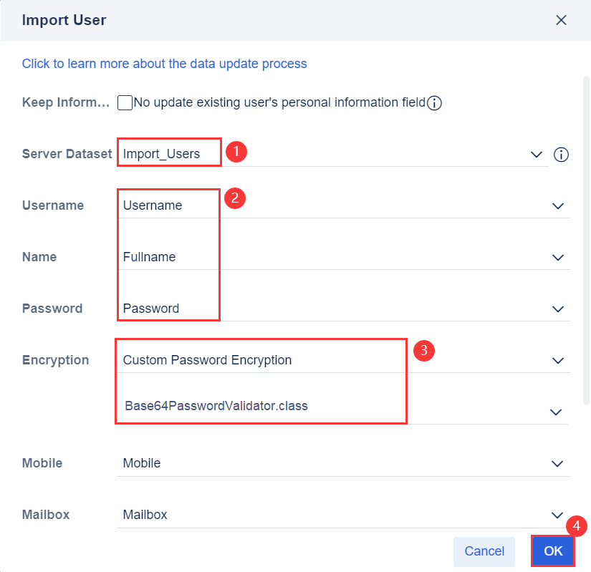Open the Server Dataset dropdown
Image resolution: width=591 pixels, height=572 pixels.
(x=536, y=154)
